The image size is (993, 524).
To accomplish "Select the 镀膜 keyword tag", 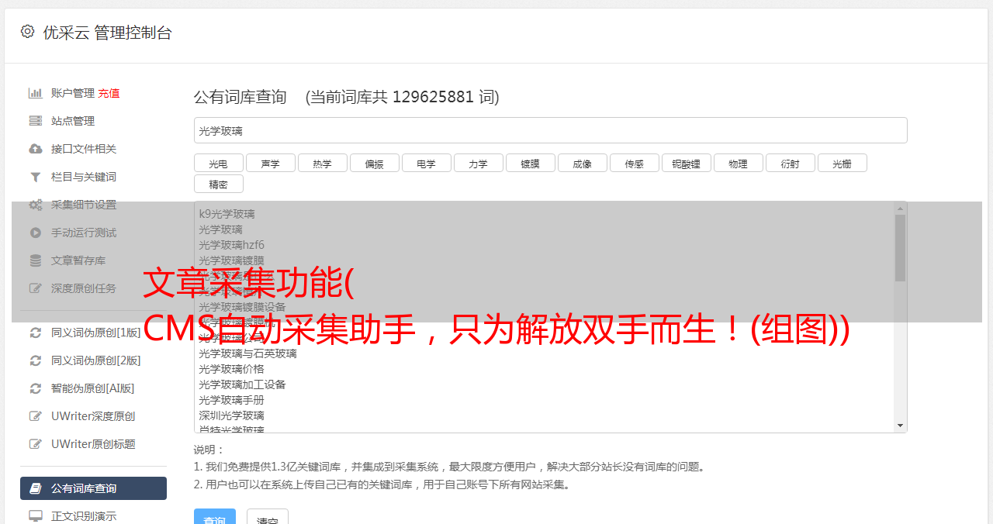I will [531, 163].
